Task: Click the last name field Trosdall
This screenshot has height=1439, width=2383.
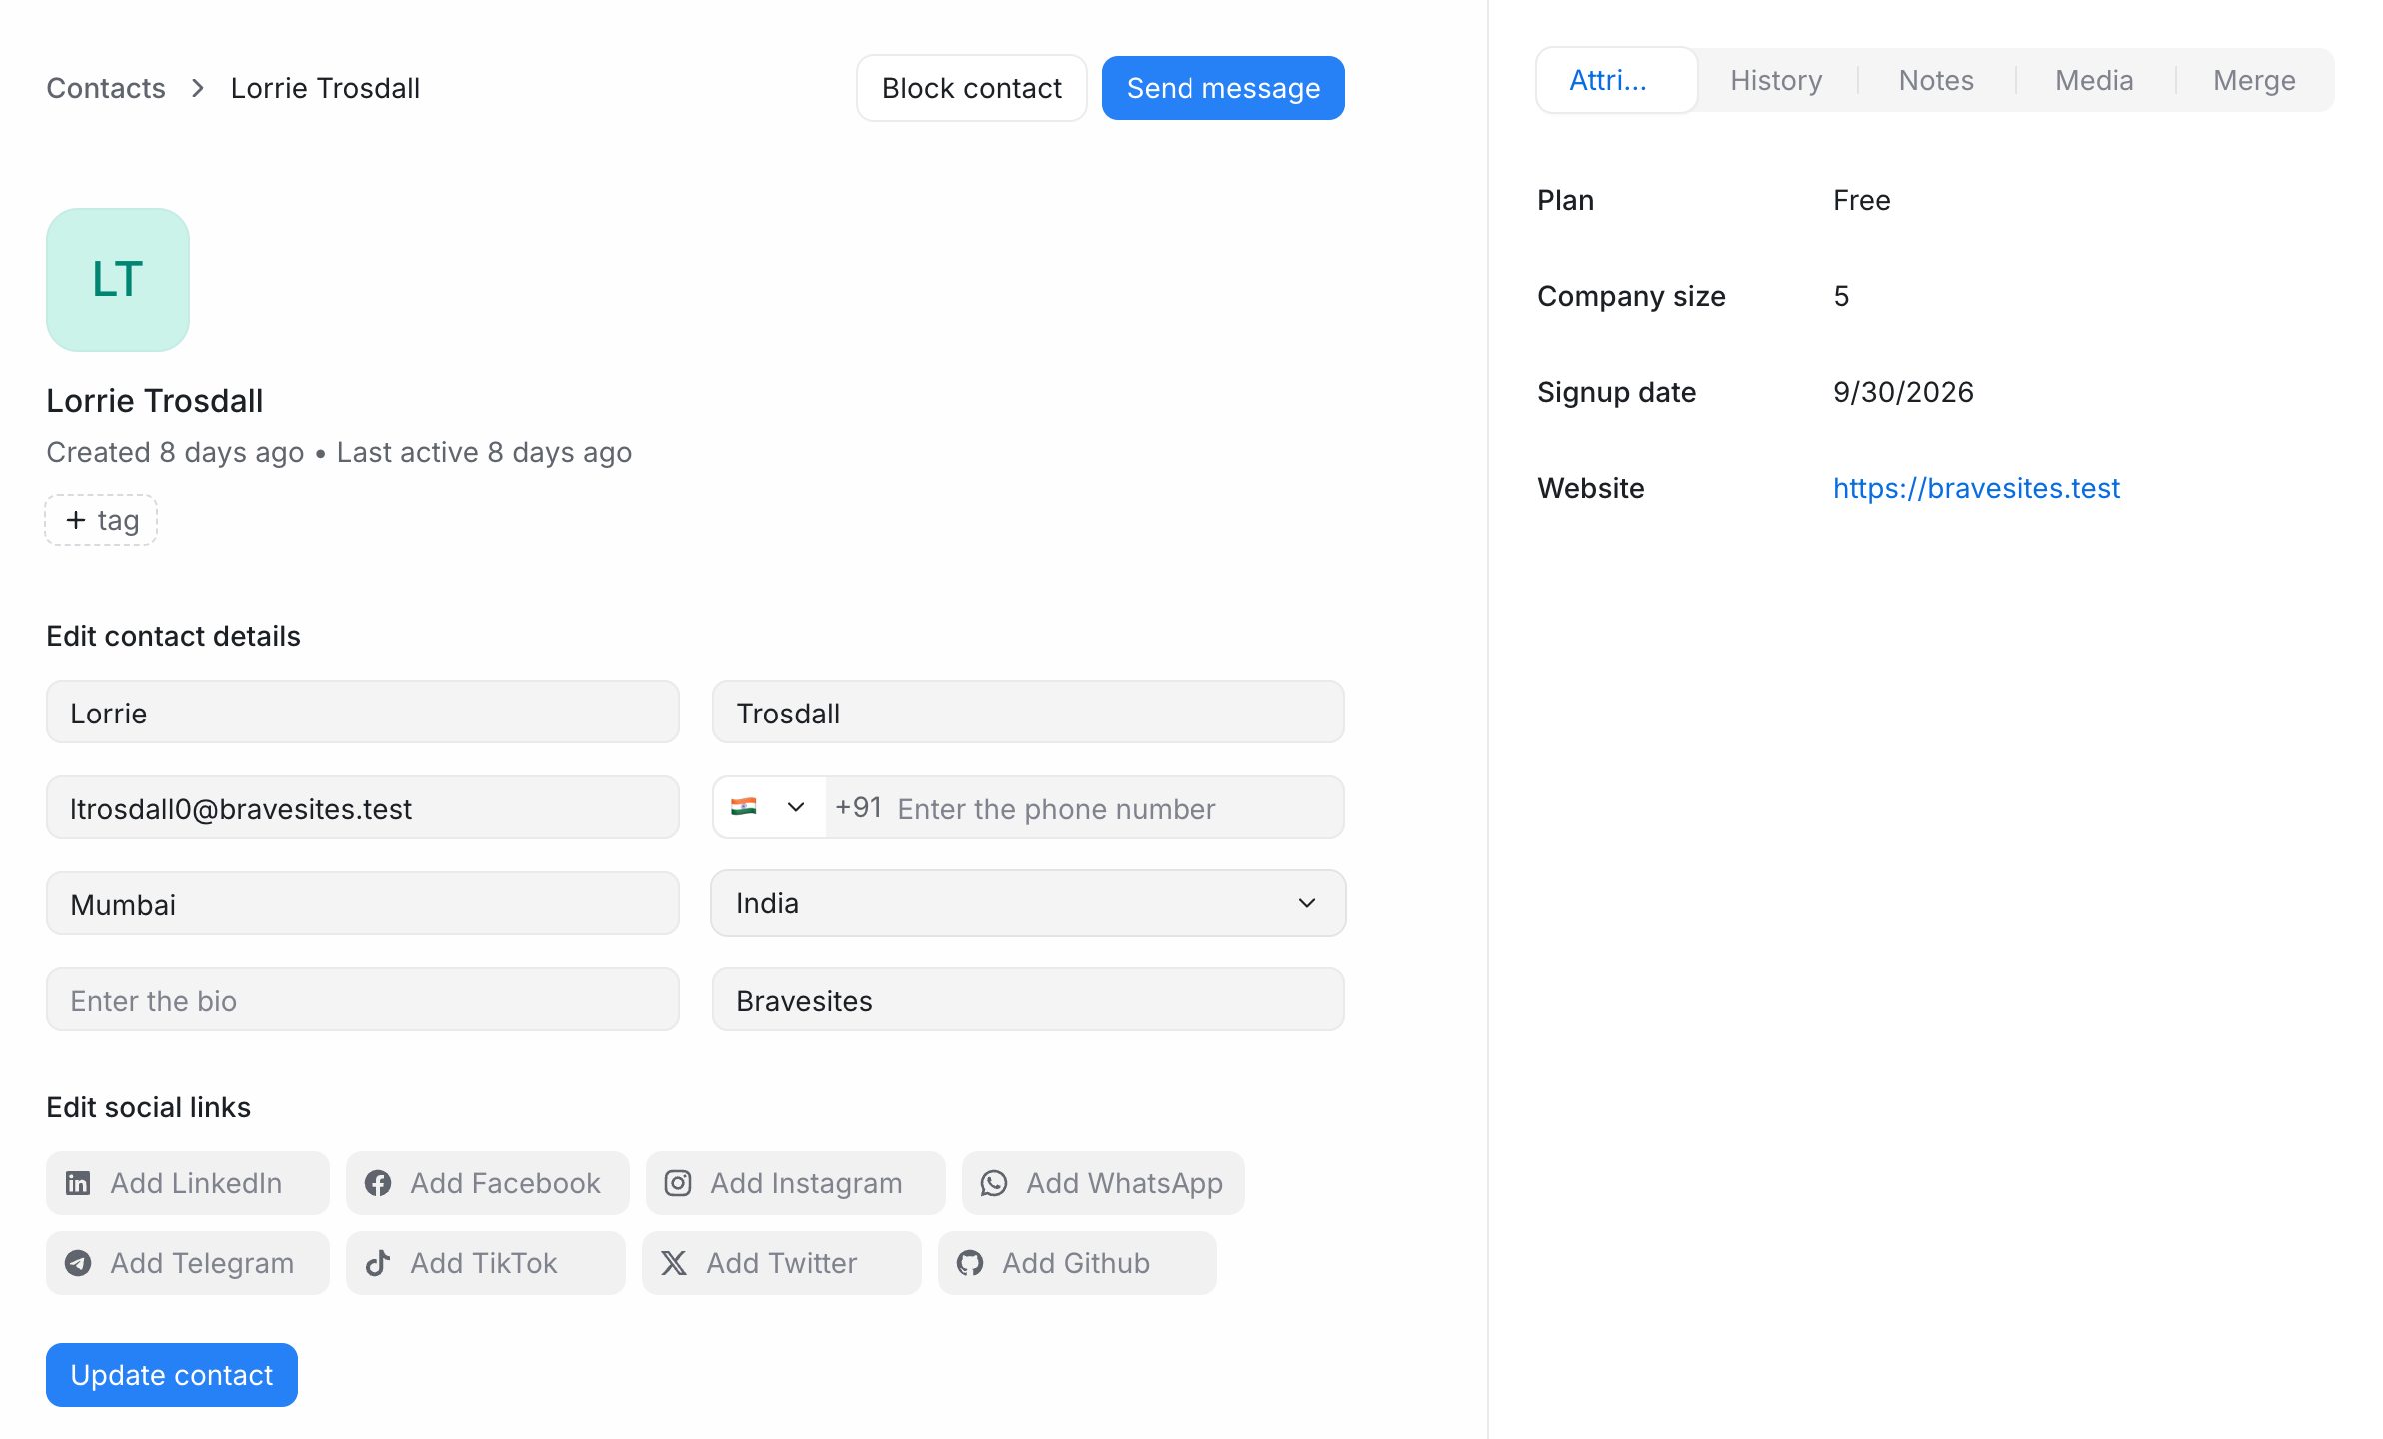Action: 1028,712
